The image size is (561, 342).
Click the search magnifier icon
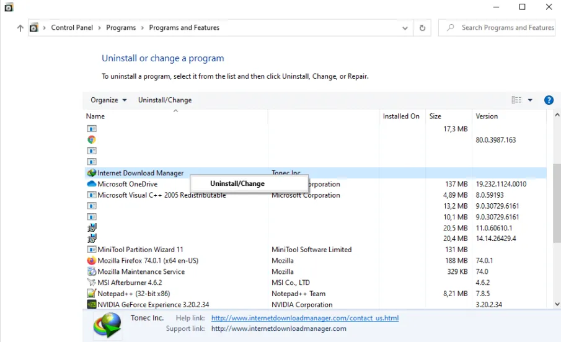click(451, 27)
